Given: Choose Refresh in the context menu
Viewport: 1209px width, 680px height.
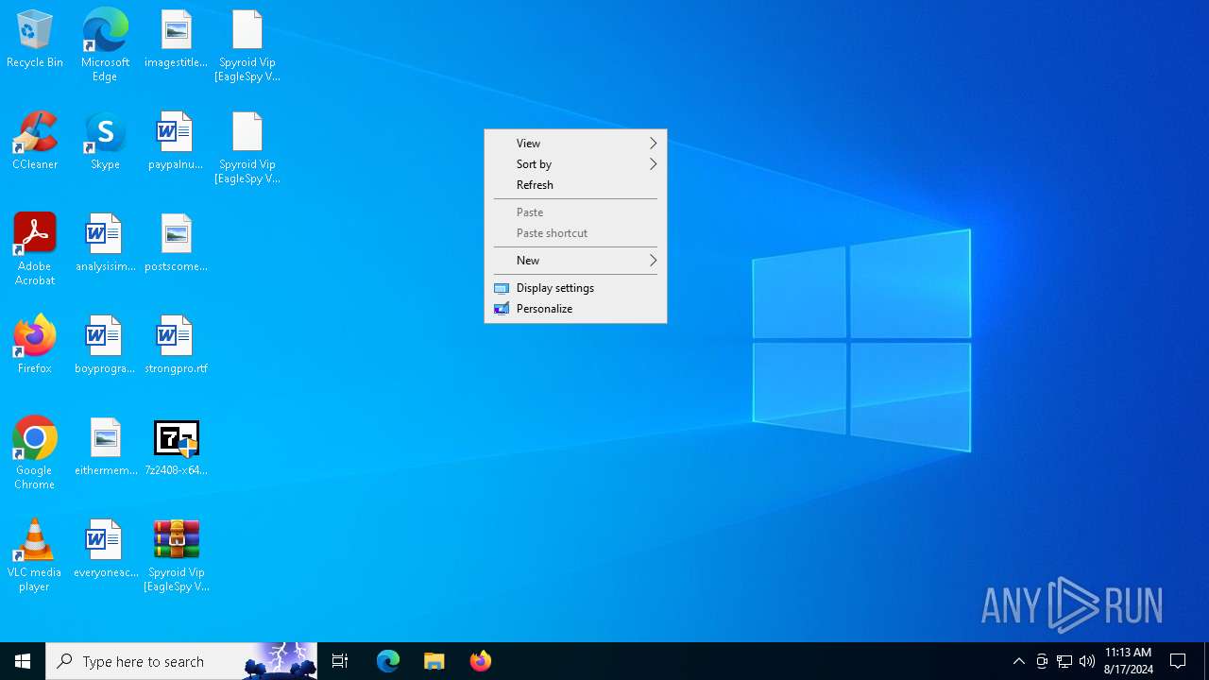Looking at the screenshot, I should click(575, 185).
